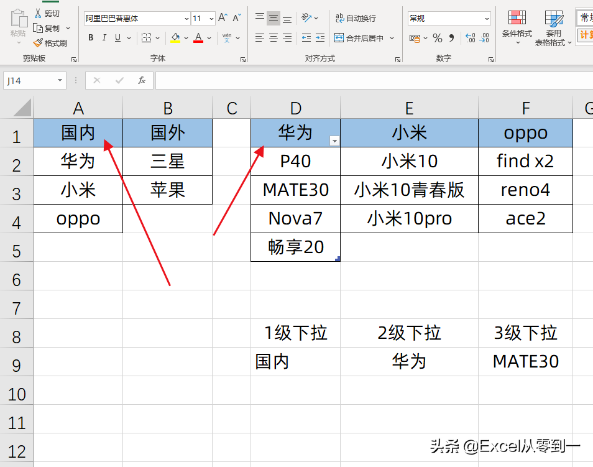Align text to top

pyautogui.click(x=259, y=18)
